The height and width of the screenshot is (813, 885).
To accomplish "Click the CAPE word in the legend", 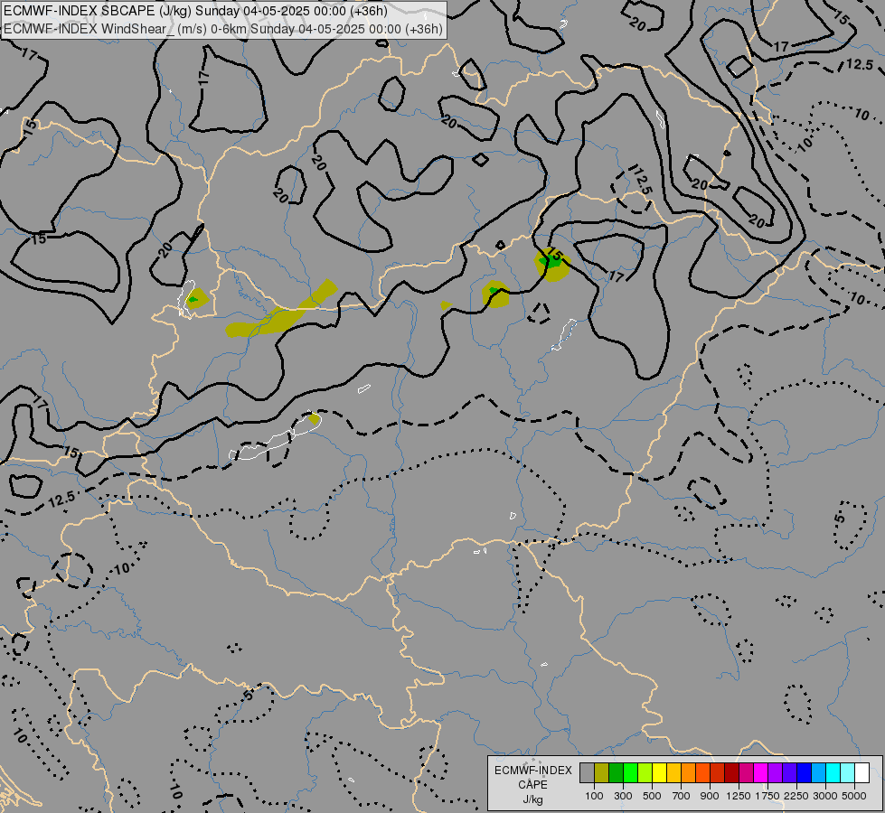I will pyautogui.click(x=532, y=785).
